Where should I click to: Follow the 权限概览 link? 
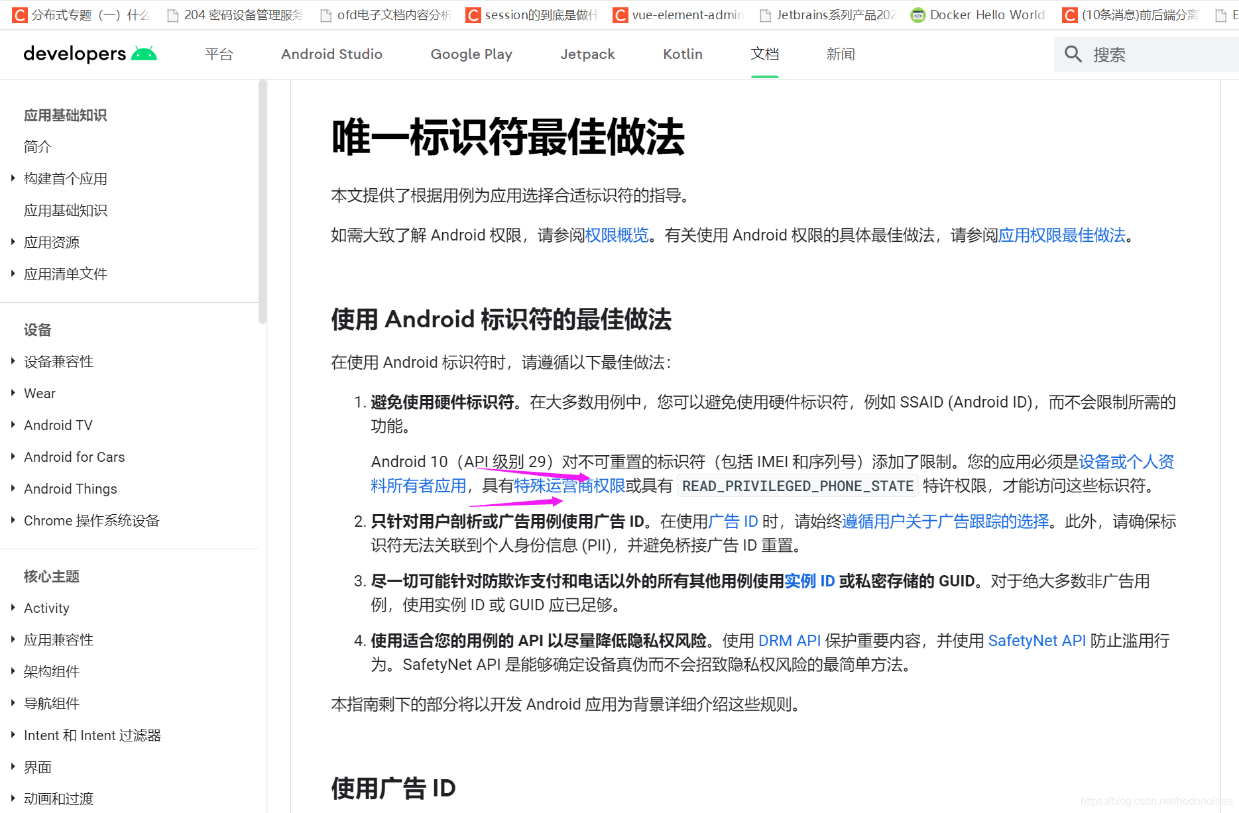617,235
